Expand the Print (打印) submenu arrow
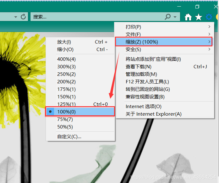This screenshot has height=183, width=219. point(209,27)
